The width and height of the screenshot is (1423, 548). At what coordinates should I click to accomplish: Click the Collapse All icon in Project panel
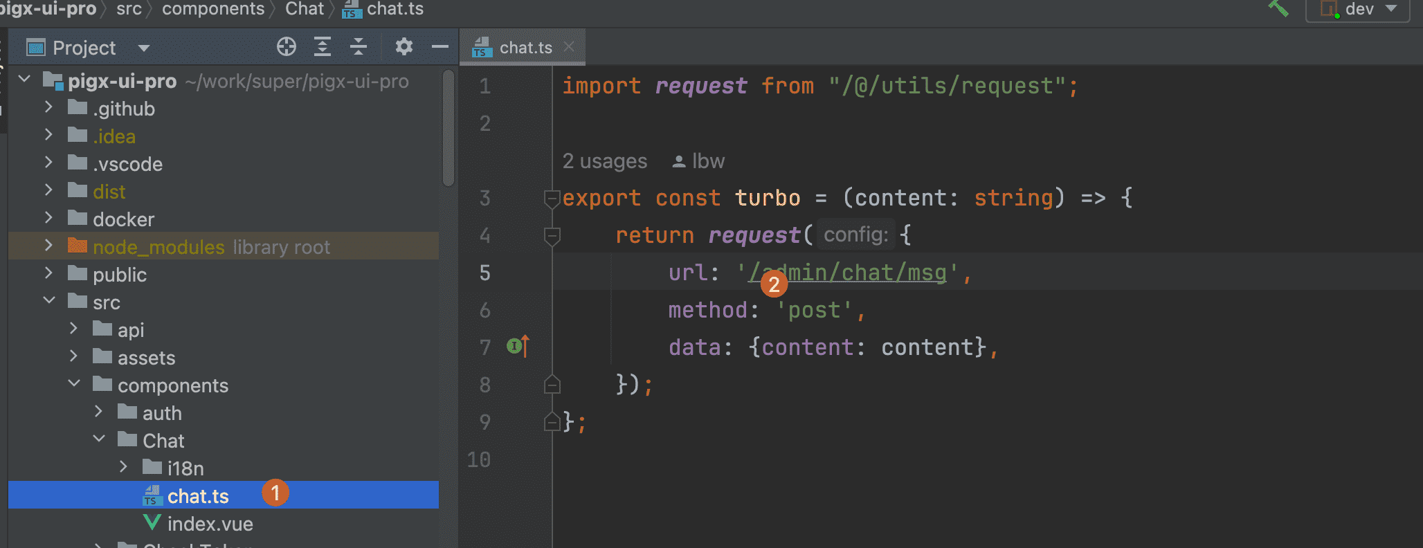coord(359,47)
